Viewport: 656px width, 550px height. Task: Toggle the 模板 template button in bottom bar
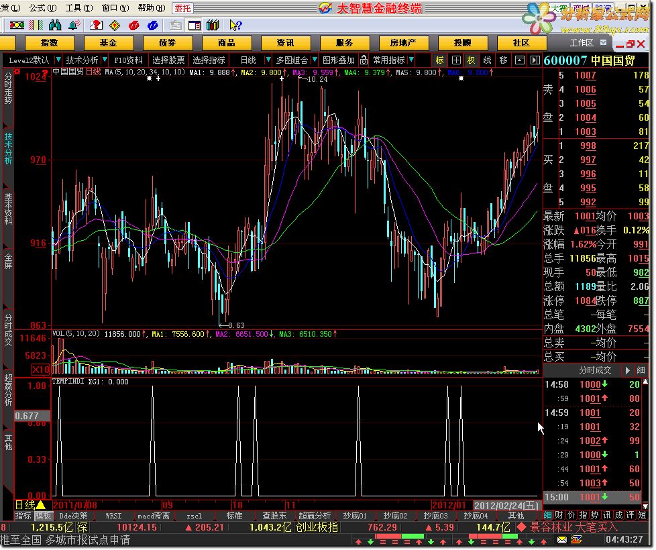(x=43, y=516)
